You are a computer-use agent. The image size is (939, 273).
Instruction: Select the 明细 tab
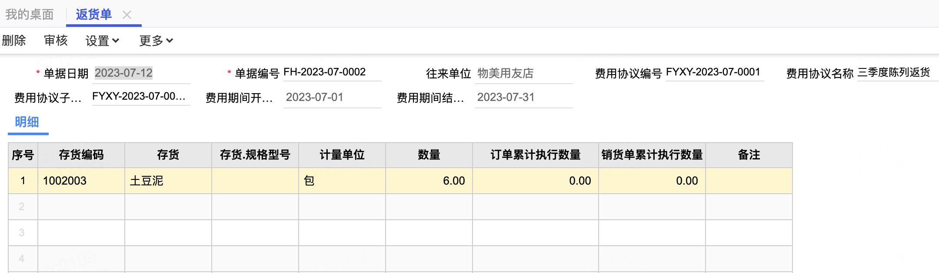[27, 122]
